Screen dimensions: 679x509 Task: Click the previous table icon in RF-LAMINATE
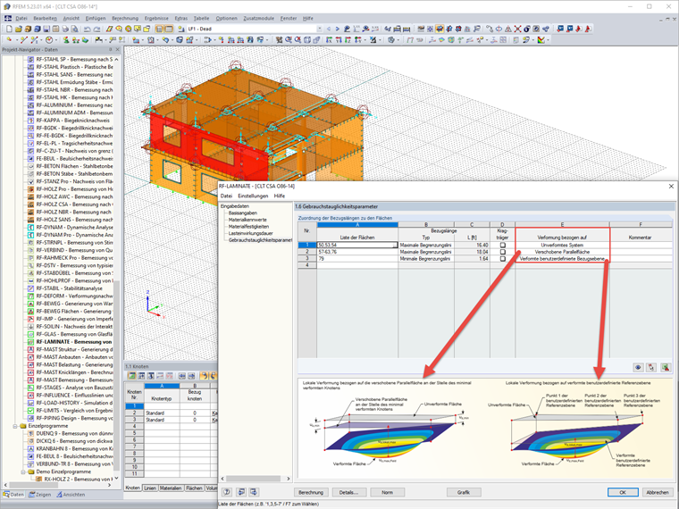240,492
